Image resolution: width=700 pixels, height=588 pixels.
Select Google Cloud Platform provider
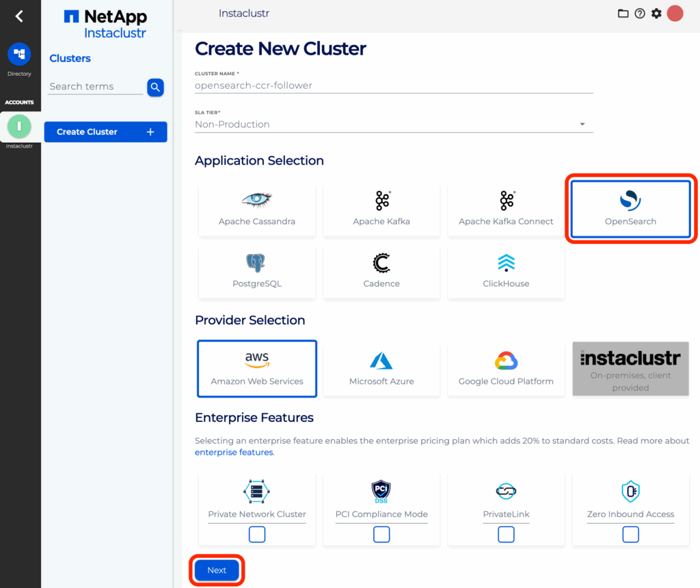[505, 367]
